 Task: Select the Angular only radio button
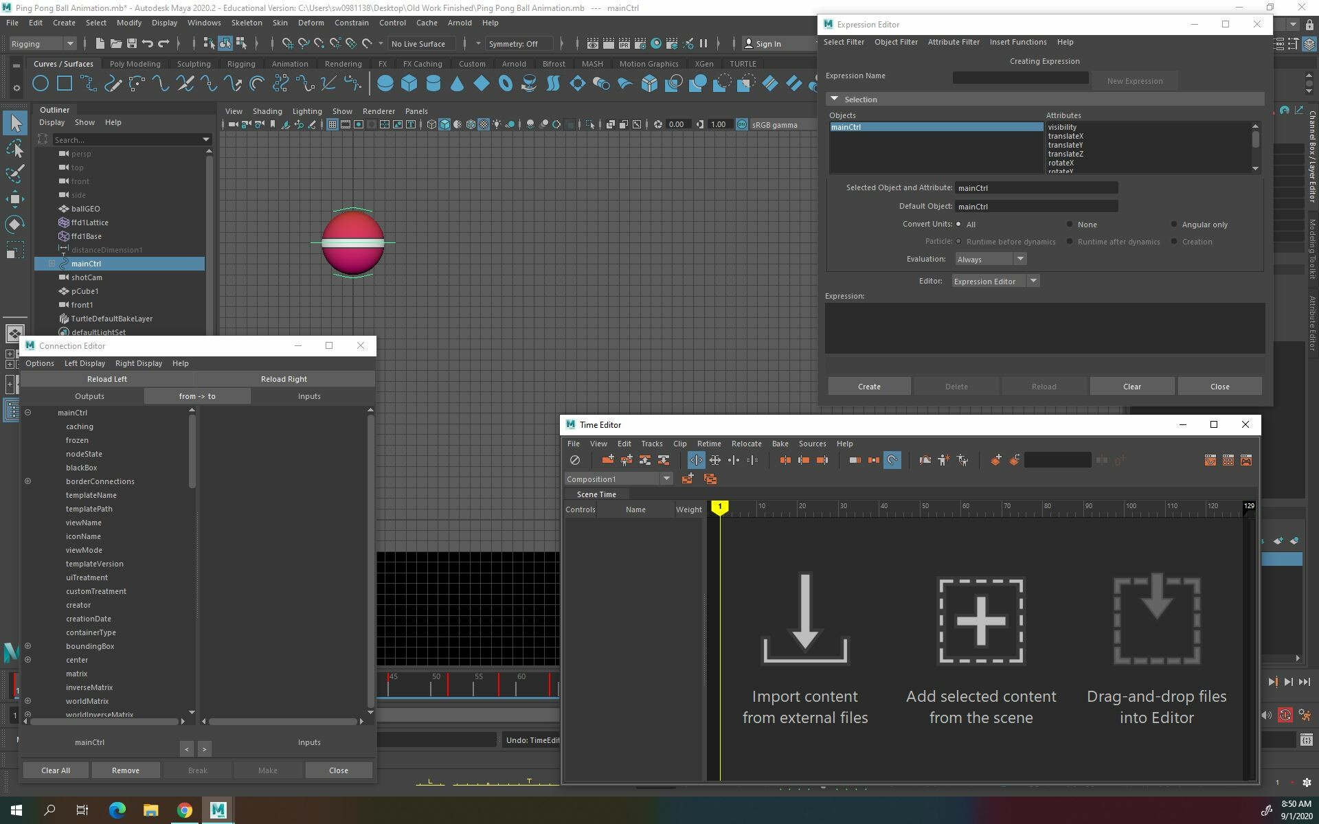[x=1174, y=224]
